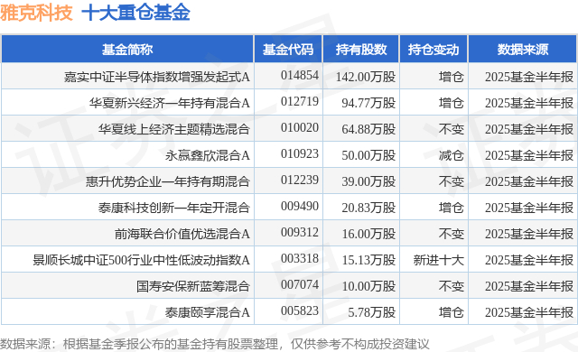
Task: Click 减仓 in the 永赢鑫欣混合A row
Action: [452, 155]
